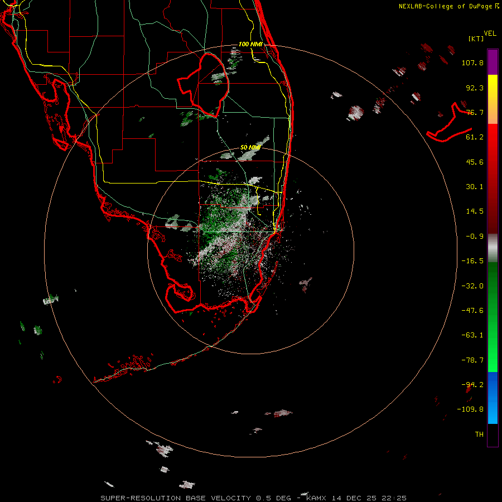
Task: Click the 76.7 velocity scale value
Action: (x=475, y=112)
